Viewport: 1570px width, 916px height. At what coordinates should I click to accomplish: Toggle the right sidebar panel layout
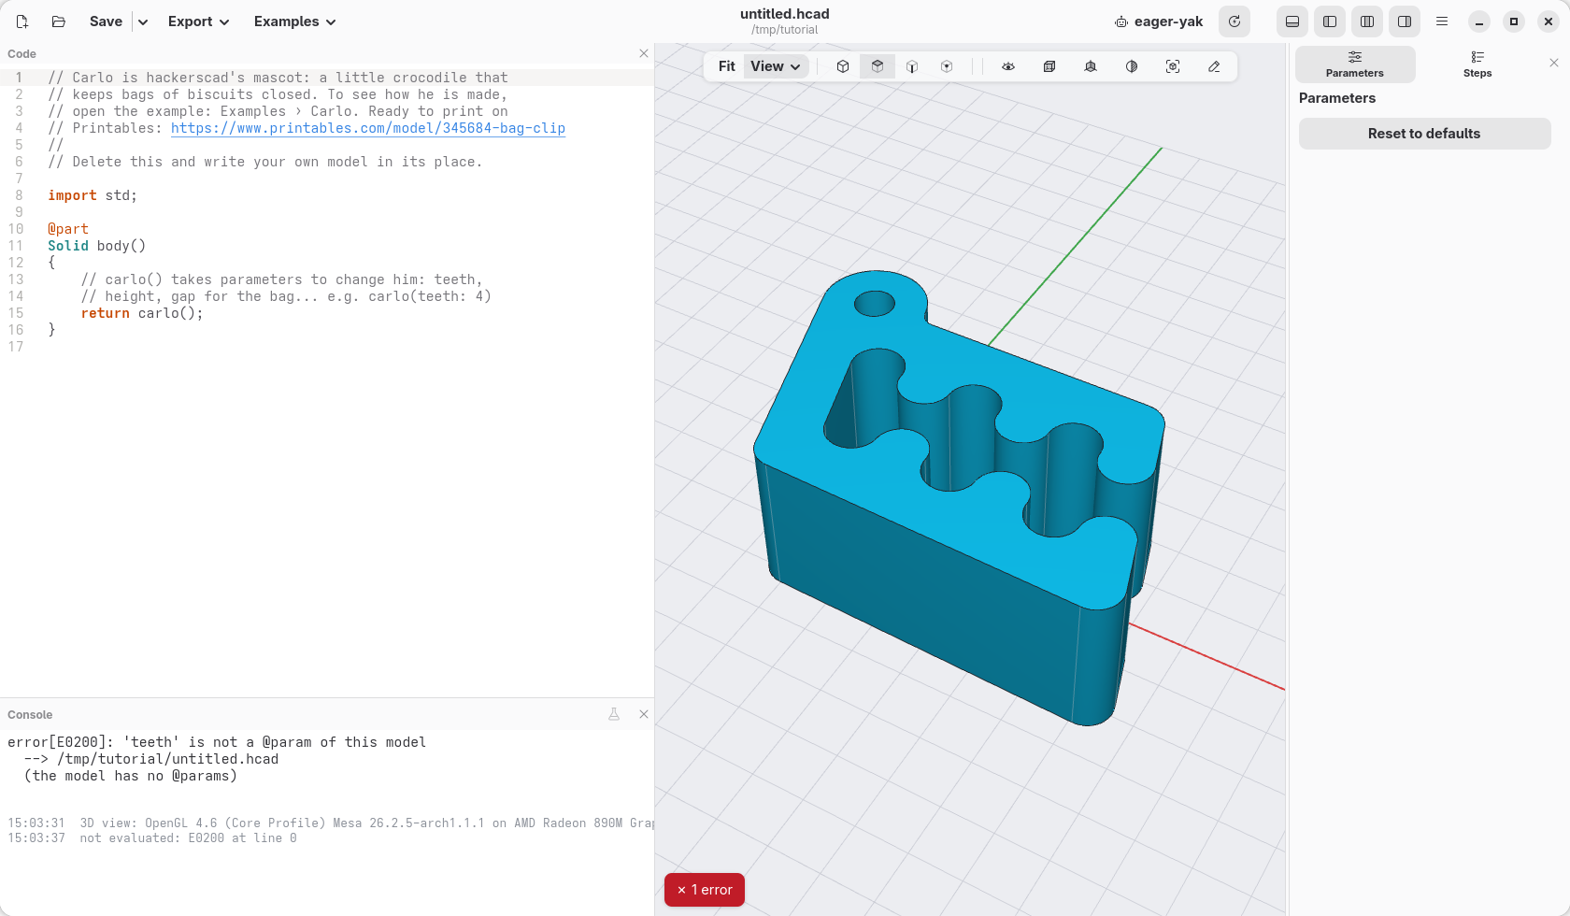point(1405,21)
